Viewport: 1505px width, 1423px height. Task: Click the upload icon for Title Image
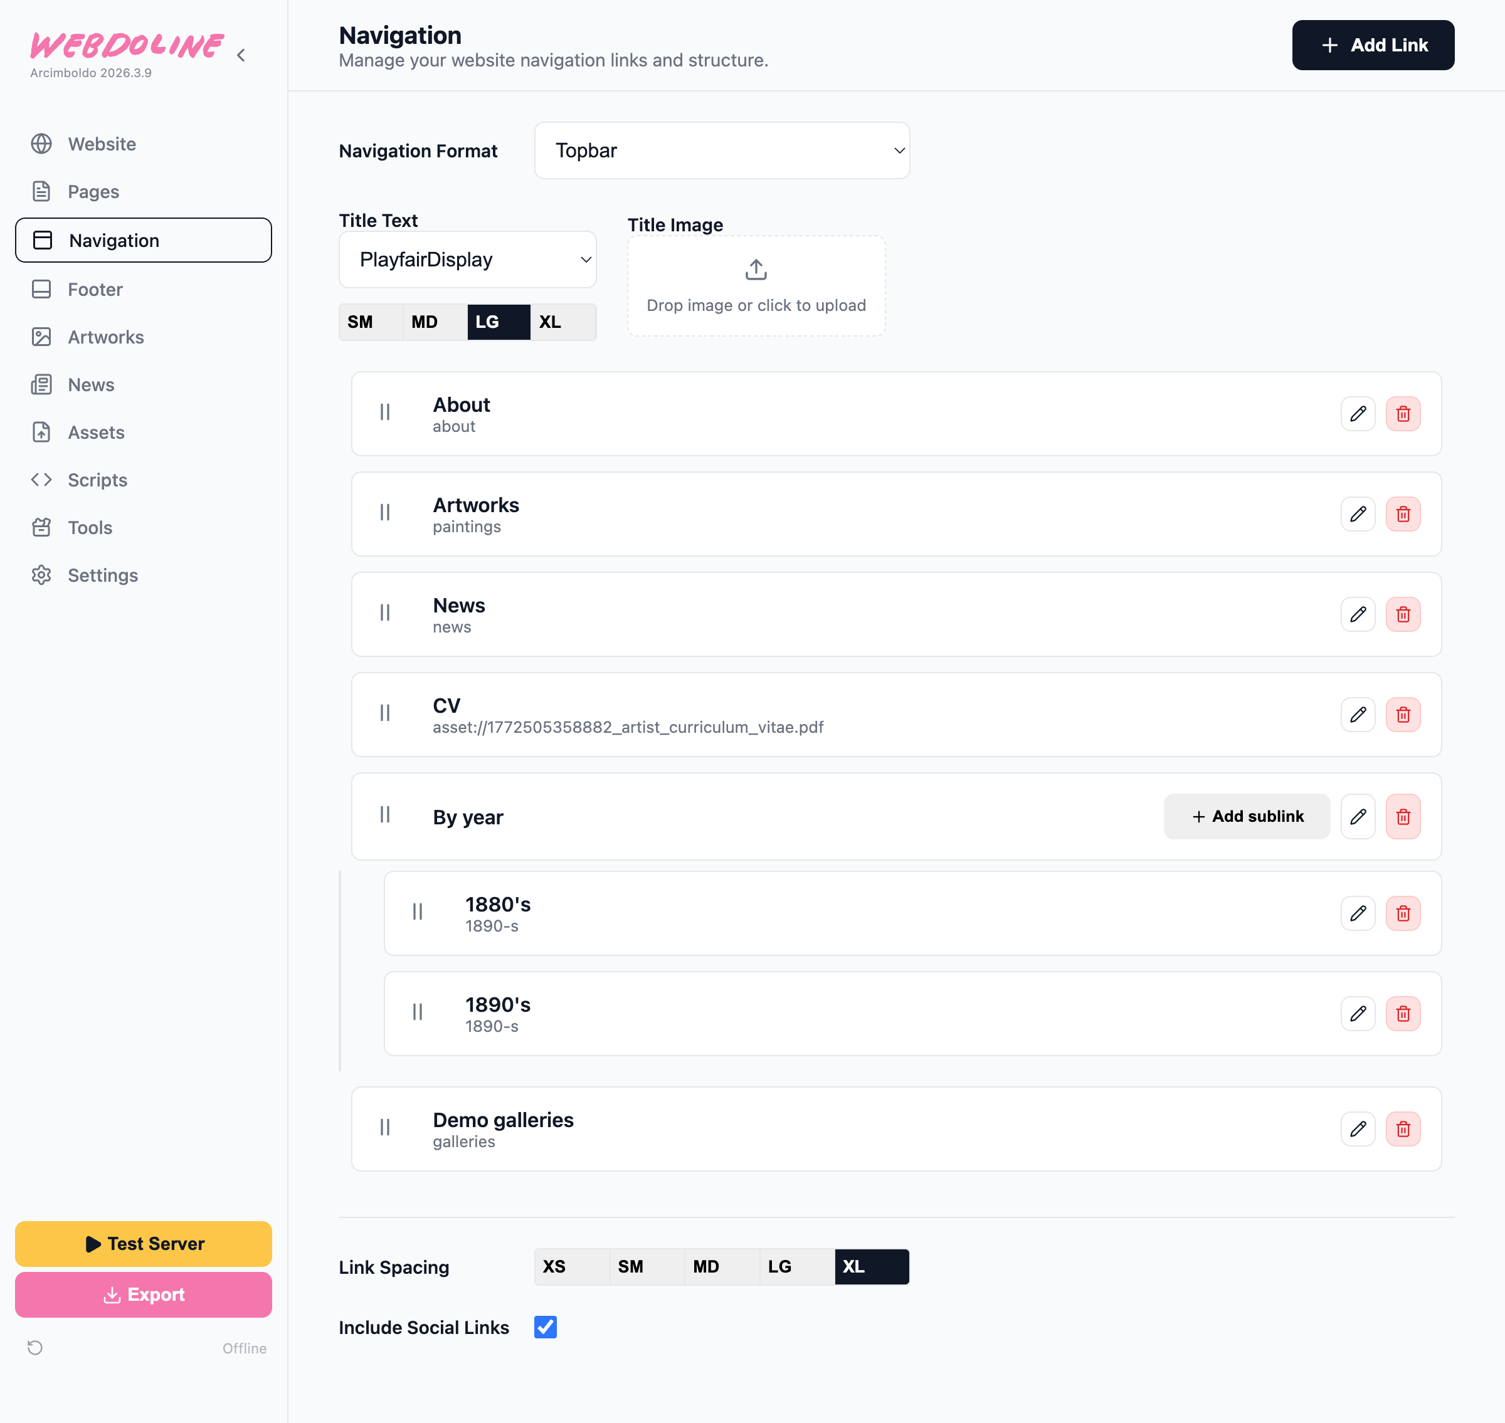click(756, 270)
